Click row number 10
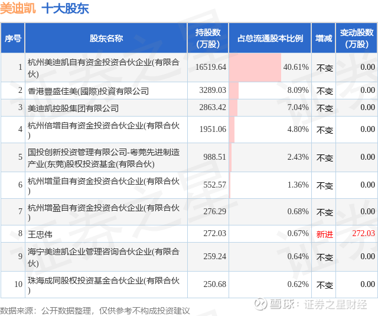This screenshot has width=378, height=316. [18, 284]
